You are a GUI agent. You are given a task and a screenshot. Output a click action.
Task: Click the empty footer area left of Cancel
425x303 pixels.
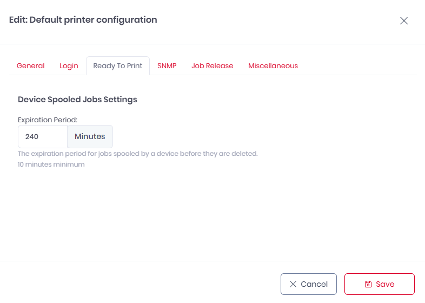click(135, 284)
